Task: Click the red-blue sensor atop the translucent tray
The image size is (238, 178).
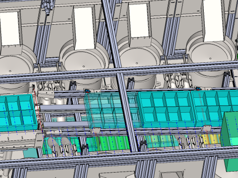Action: pos(87,91)
